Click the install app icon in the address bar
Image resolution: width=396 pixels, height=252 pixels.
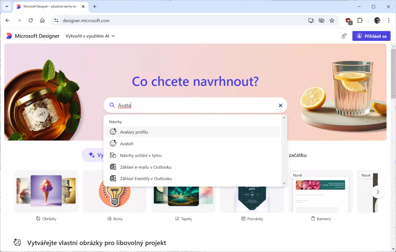coord(311,21)
